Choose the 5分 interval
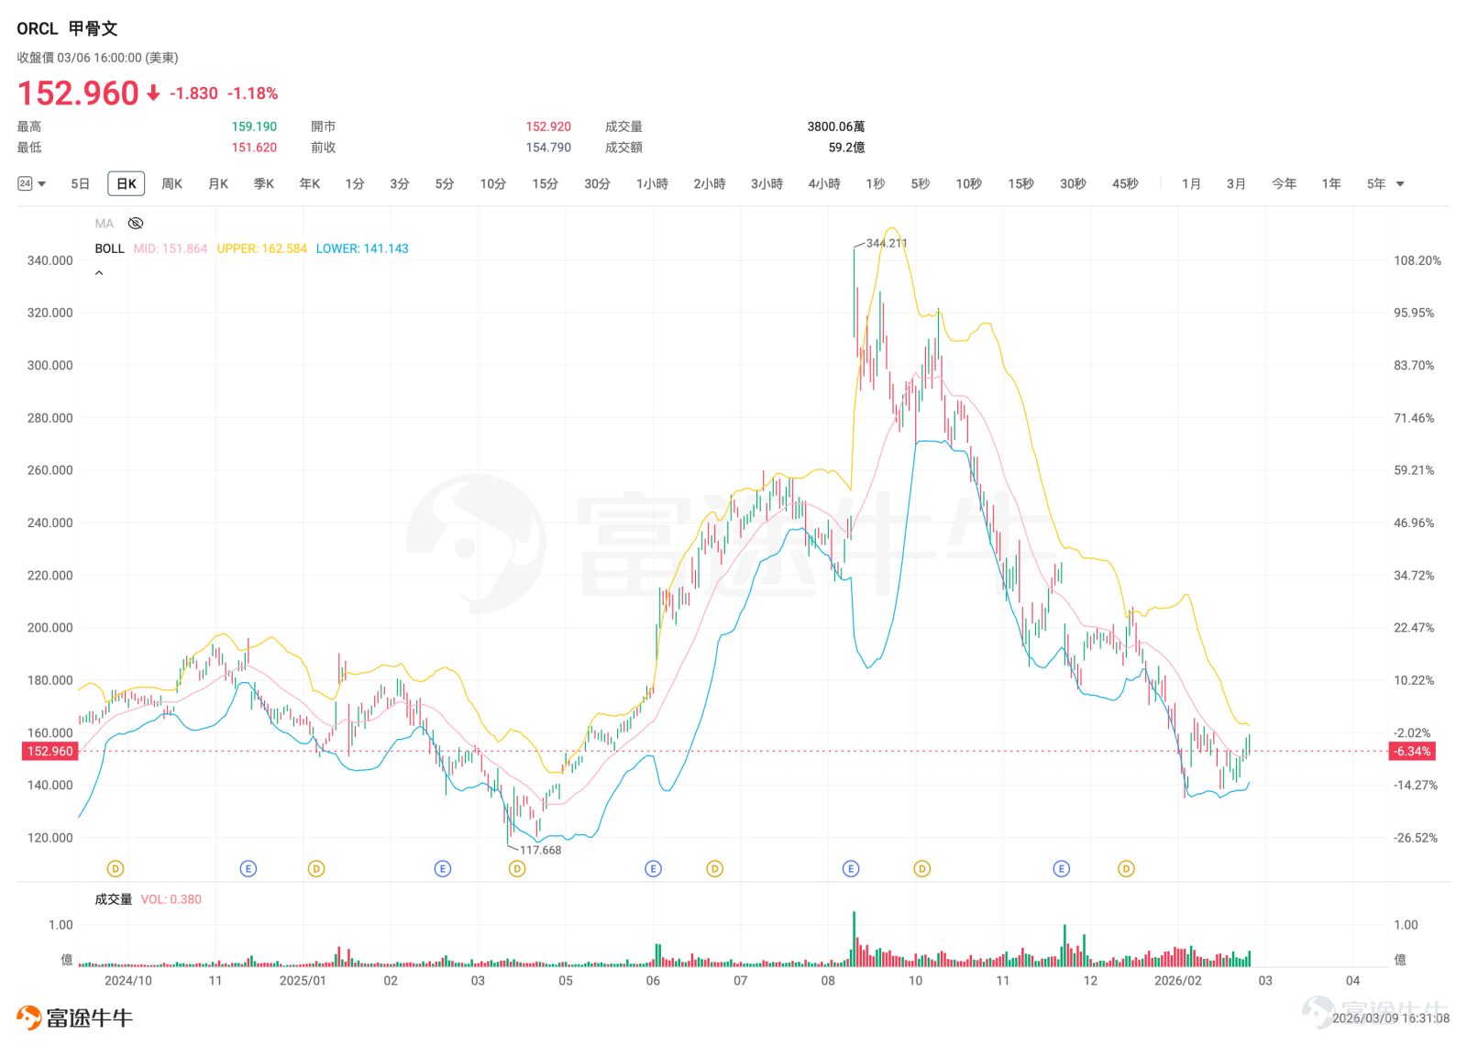 pos(445,184)
